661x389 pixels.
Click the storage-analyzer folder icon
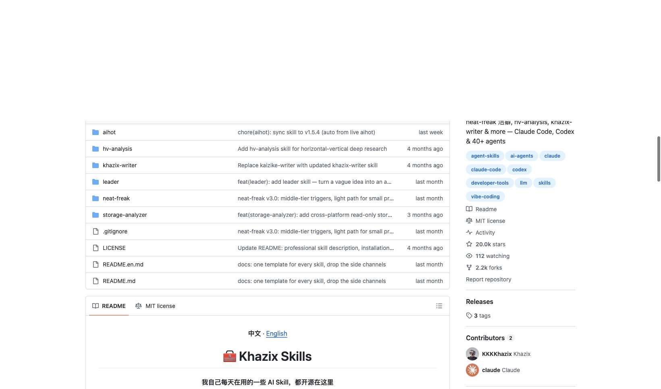click(x=96, y=215)
